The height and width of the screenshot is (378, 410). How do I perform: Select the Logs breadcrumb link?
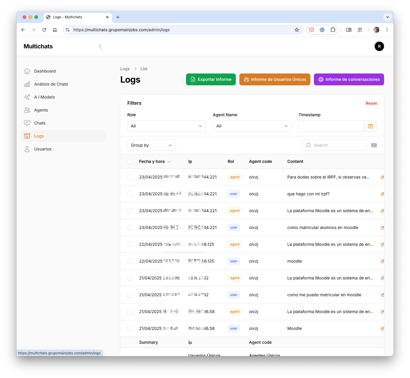pyautogui.click(x=125, y=69)
